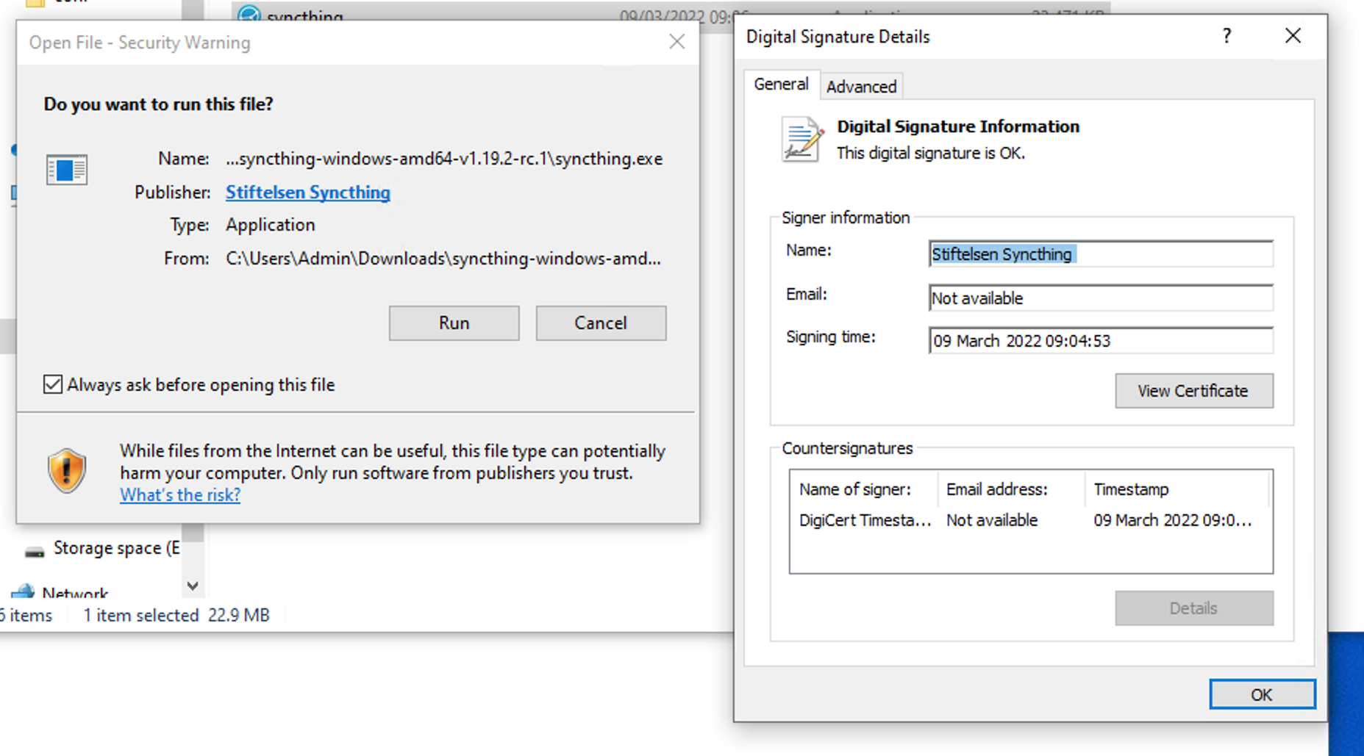
Task: Select the General tab
Action: pos(781,84)
